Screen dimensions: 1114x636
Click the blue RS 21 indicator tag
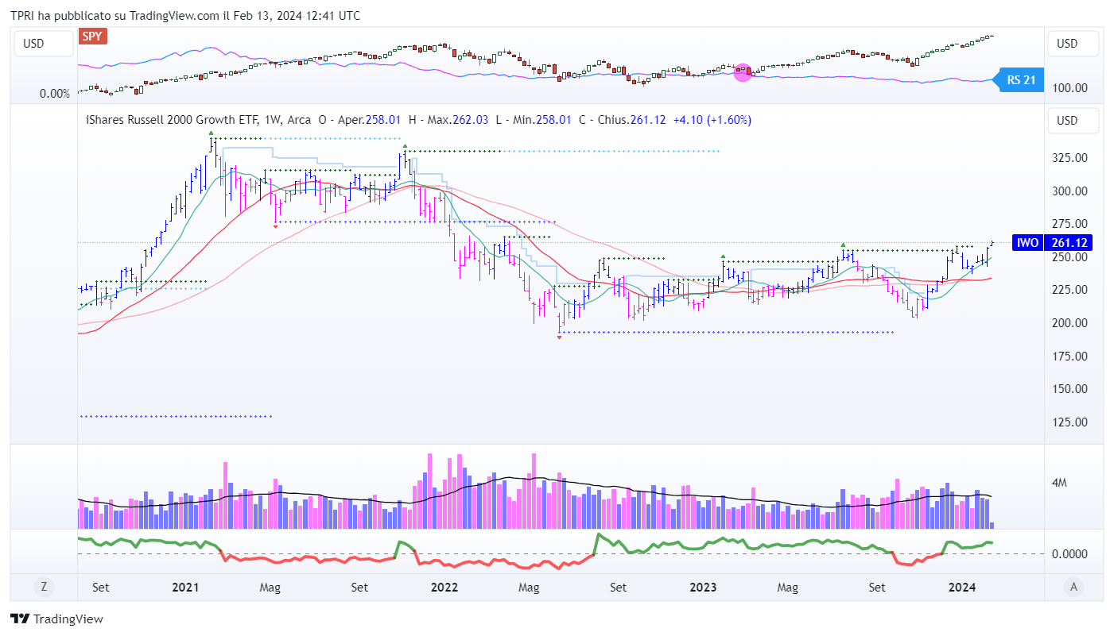point(1020,79)
